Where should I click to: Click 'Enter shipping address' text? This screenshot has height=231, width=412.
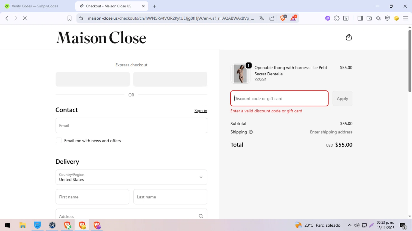(x=331, y=132)
